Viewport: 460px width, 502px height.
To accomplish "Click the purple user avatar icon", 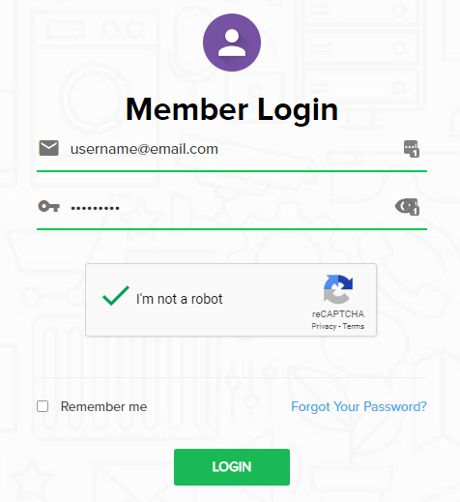I will click(x=232, y=43).
